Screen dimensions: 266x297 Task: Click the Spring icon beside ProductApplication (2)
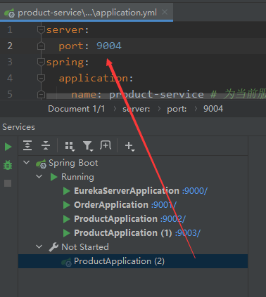(x=66, y=262)
